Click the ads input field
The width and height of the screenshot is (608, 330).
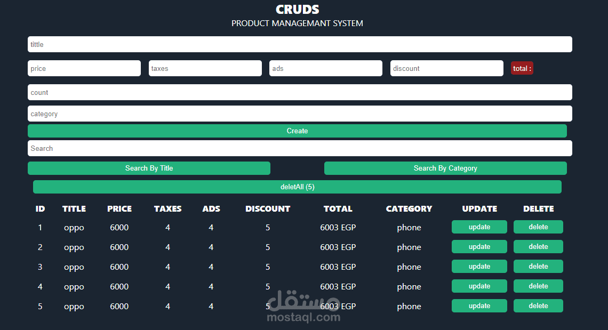326,68
